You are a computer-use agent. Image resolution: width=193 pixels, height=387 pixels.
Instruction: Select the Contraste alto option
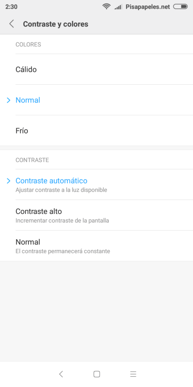96,215
